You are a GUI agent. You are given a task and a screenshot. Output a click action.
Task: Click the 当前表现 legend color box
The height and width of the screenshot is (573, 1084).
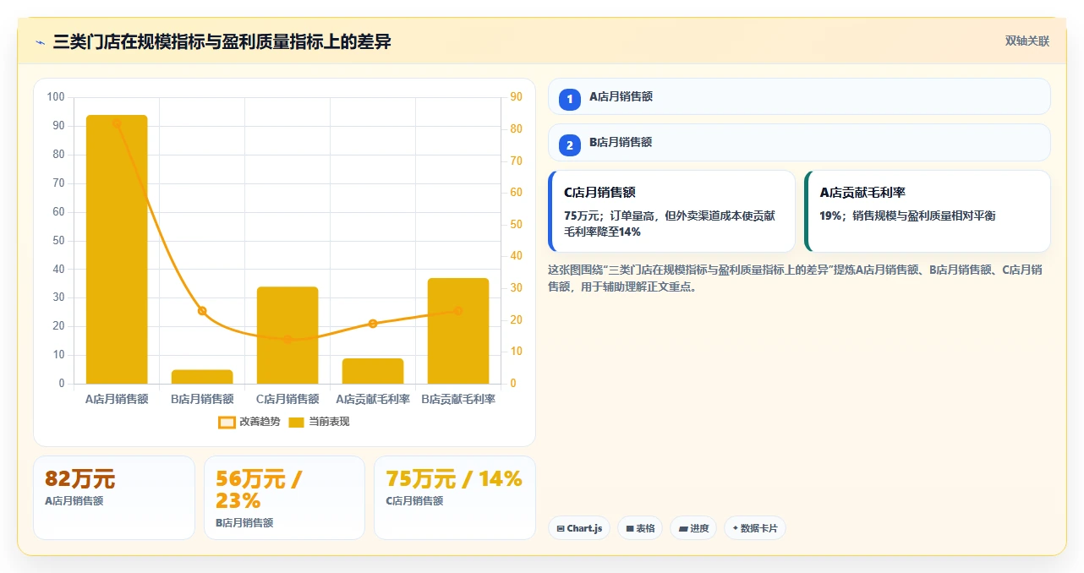coord(296,423)
